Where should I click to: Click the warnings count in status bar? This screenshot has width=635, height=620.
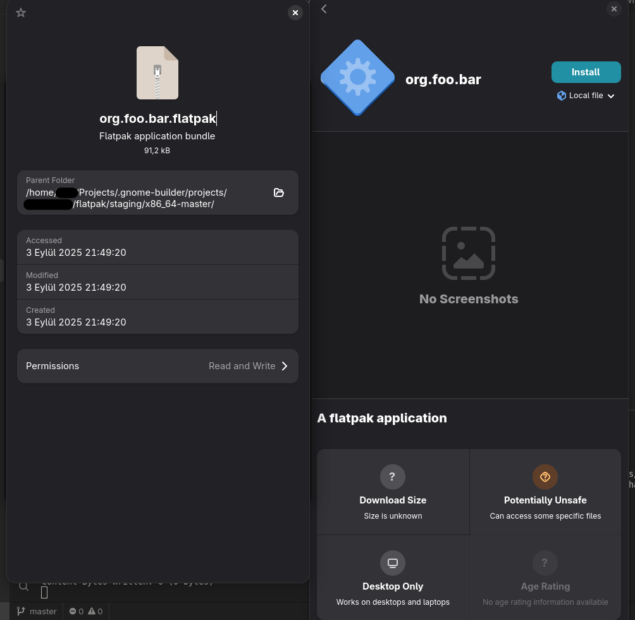(95, 611)
